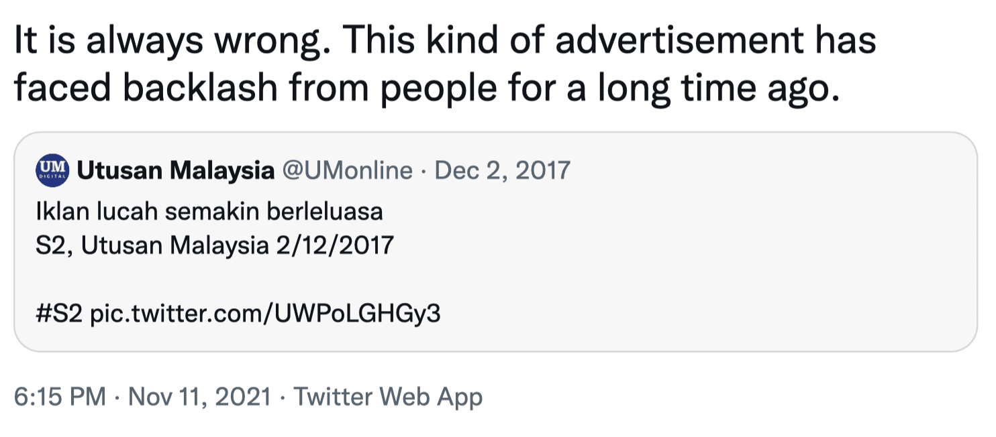Open the Dec 2, 2017 quoted tweet date

502,171
